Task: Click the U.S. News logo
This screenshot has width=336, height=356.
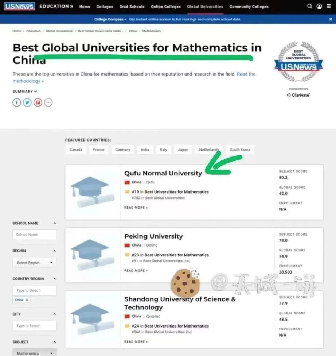Action: click(19, 6)
